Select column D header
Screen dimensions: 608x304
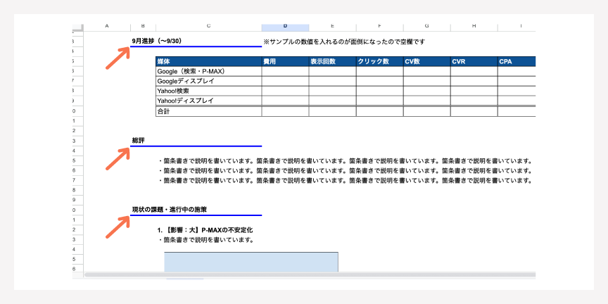click(285, 26)
